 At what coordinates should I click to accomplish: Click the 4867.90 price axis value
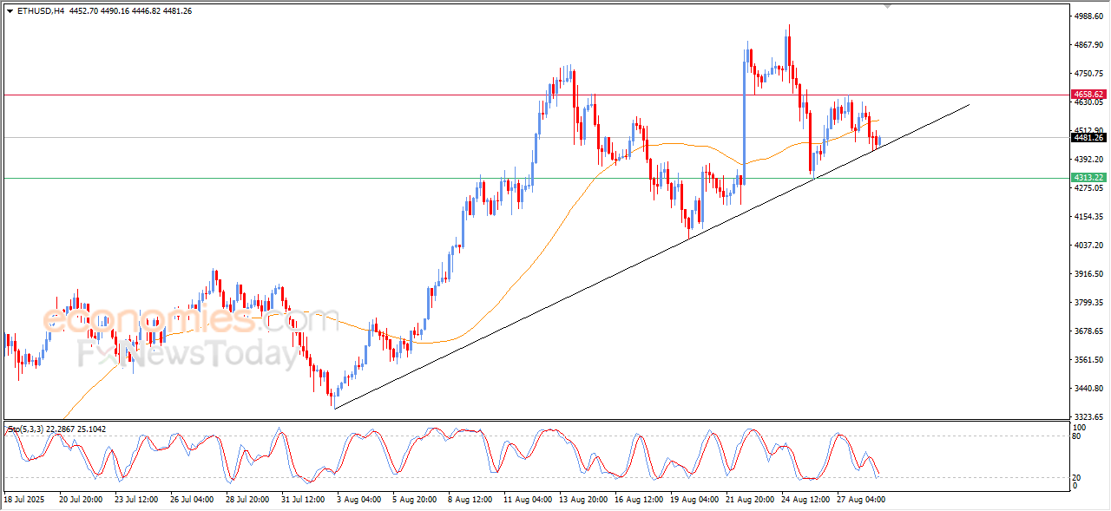pos(1088,44)
